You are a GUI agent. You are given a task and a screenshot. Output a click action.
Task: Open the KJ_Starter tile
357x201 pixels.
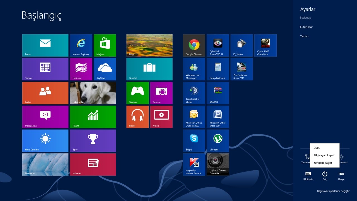[x=242, y=46]
